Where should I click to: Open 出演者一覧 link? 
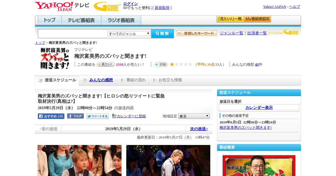tap(257, 33)
